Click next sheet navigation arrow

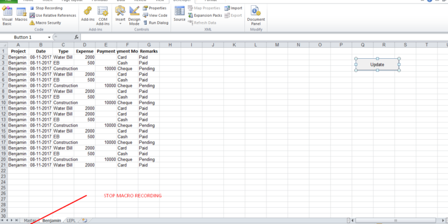(x=12, y=221)
